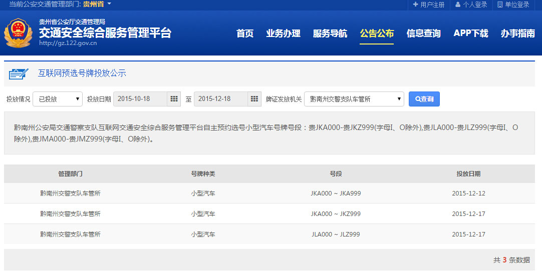Click the 单位登录 link
Image resolution: width=542 pixels, height=275 pixels.
pyautogui.click(x=517, y=4)
